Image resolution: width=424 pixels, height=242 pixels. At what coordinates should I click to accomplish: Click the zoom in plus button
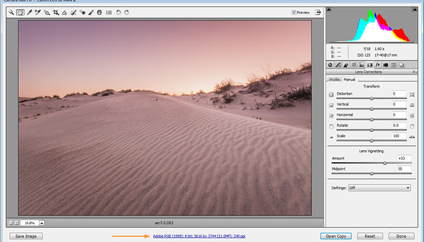pyautogui.click(x=16, y=223)
